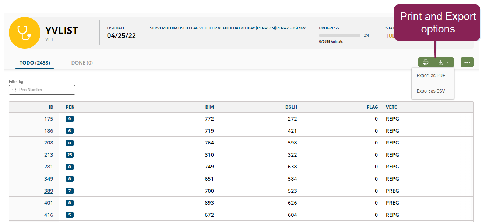486x223 pixels.
Task: Open animal ID 213 link
Action: coord(49,155)
